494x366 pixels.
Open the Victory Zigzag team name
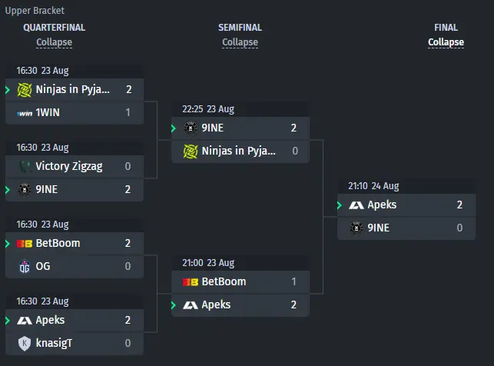[69, 166]
